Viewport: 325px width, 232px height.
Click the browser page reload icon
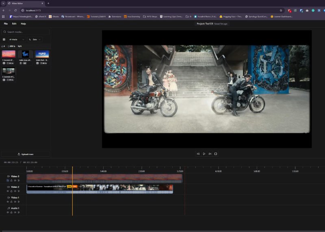[16, 10]
